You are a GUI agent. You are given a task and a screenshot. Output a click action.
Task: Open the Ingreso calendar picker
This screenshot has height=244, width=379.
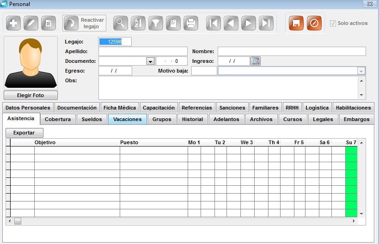click(256, 61)
